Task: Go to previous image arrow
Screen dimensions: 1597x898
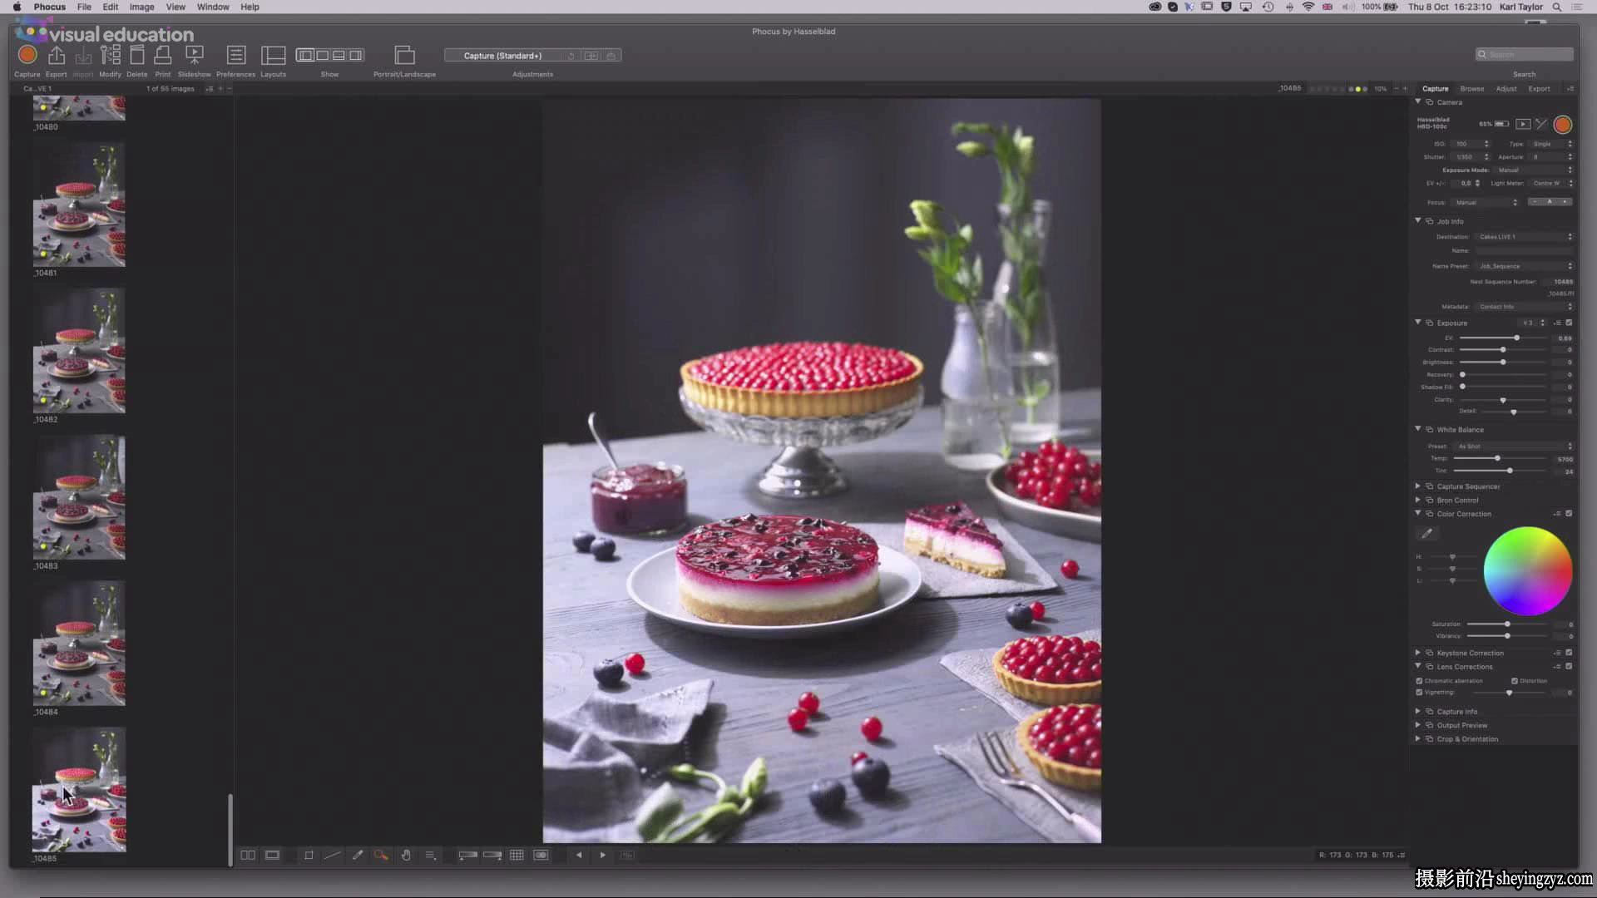Action: point(579,855)
